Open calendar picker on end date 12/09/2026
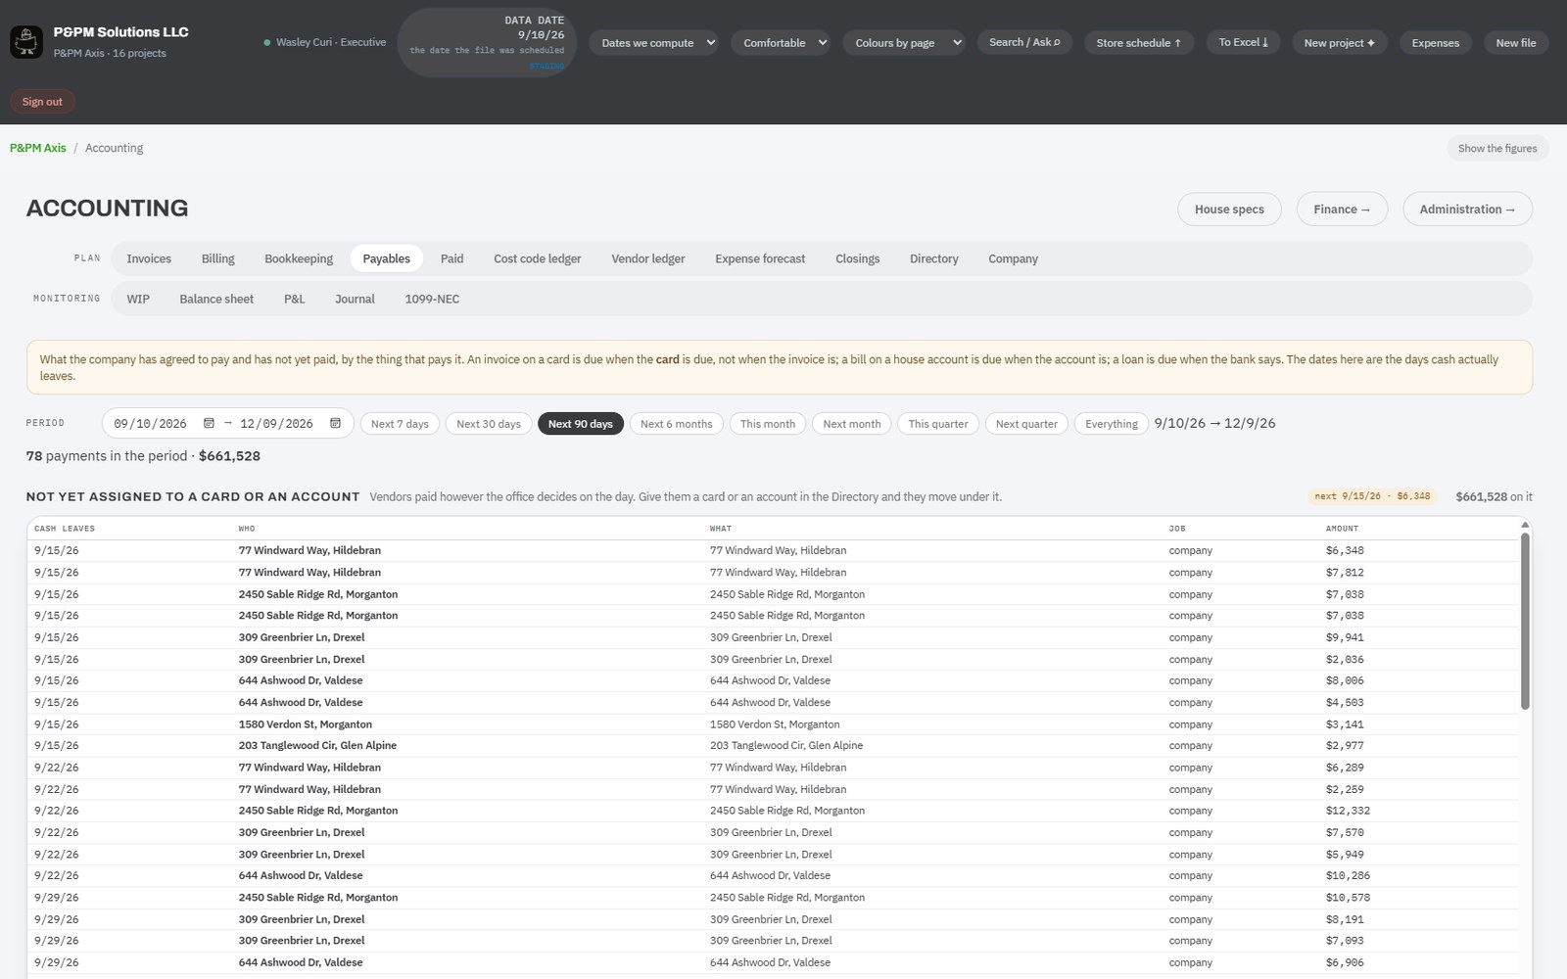Viewport: 1567px width, 979px height. tap(335, 424)
